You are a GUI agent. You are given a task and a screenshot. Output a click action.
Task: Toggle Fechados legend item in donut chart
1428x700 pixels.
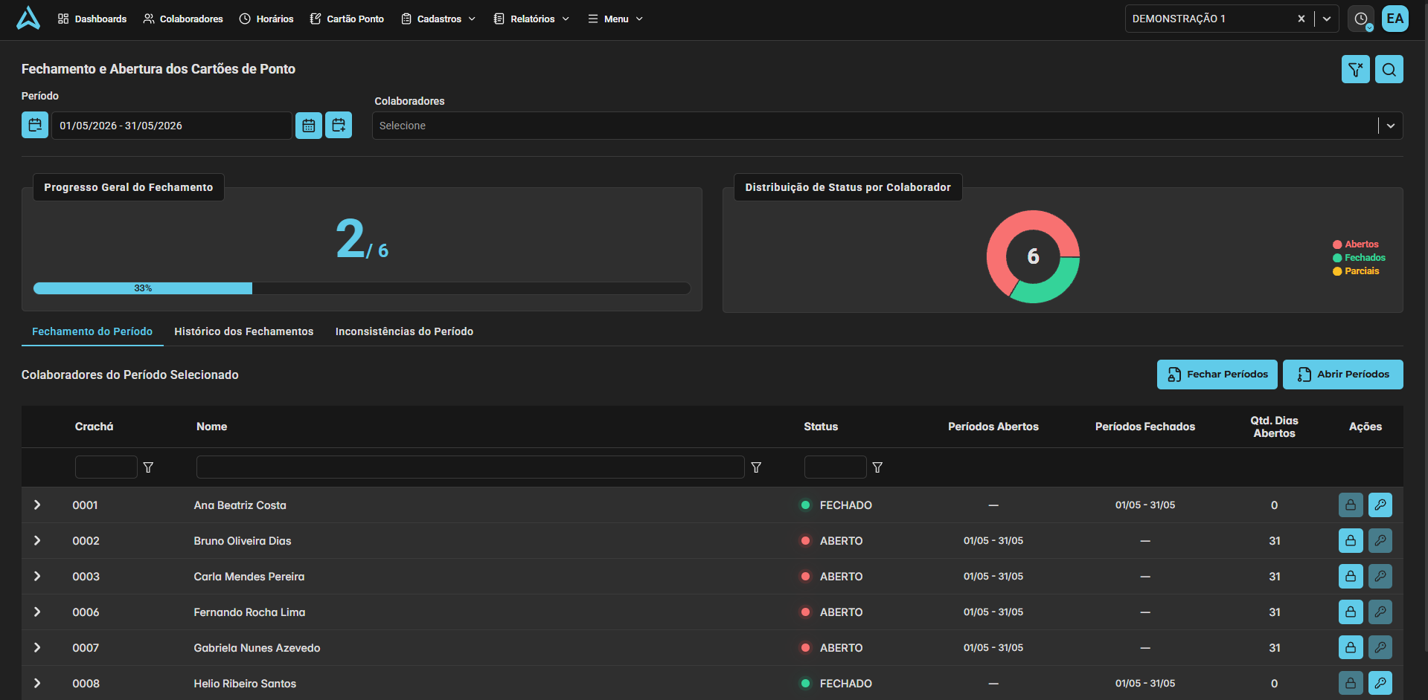1359,257
